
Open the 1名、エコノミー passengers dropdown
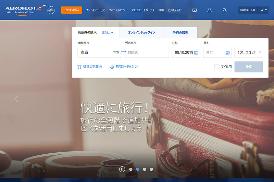click(249, 52)
